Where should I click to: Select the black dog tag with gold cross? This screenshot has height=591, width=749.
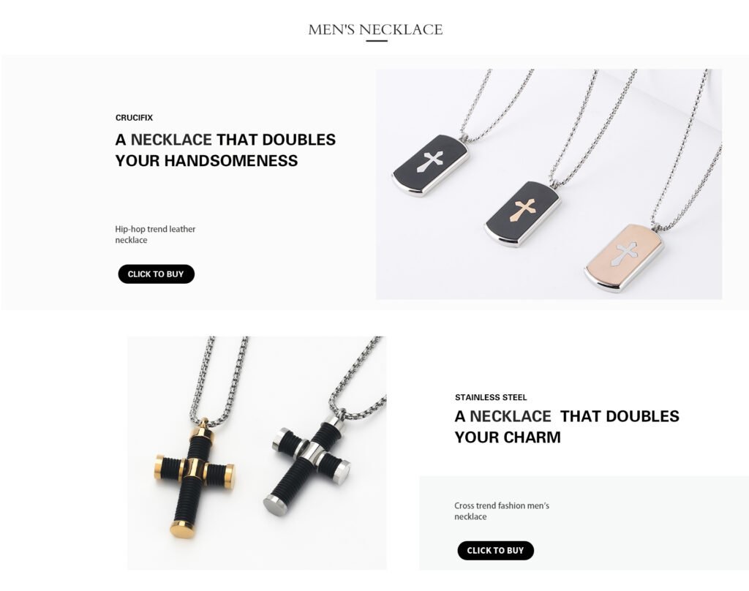[x=522, y=213]
